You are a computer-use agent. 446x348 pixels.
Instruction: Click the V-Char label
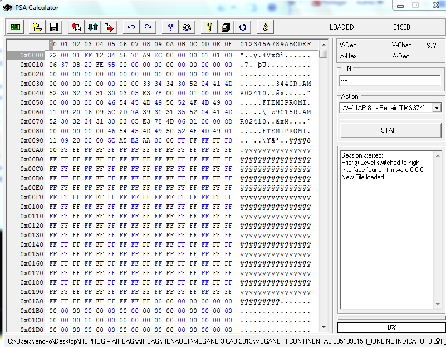click(401, 45)
